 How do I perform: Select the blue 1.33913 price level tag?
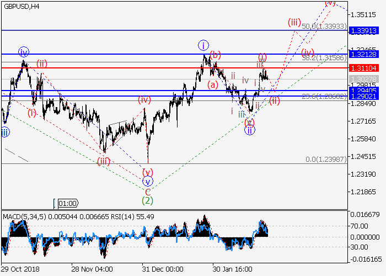(x=366, y=30)
